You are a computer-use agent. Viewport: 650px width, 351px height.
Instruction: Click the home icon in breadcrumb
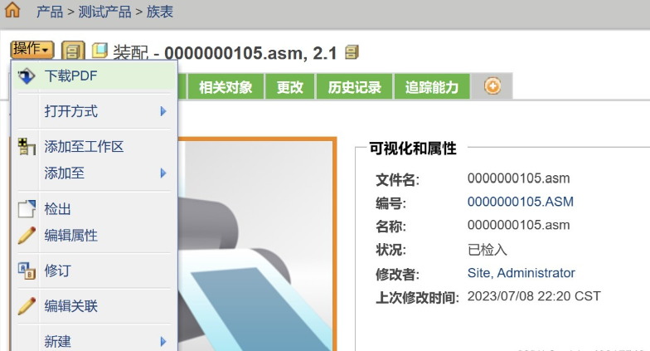coord(12,11)
